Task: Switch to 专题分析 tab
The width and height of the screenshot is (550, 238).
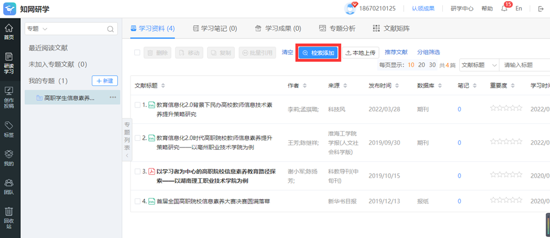Action: coord(337,29)
